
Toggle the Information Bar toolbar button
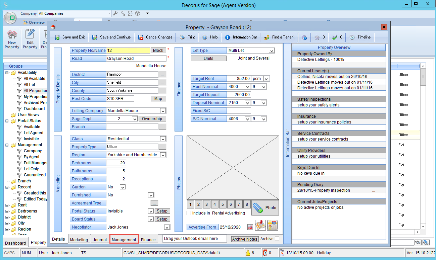[x=241, y=37]
